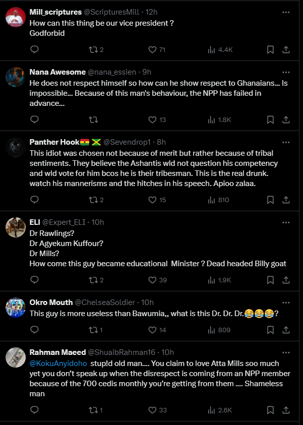Viewport: 303px width, 425px height.
Task: Bookmark Okro Mouth's tweet
Action: pos(270,330)
